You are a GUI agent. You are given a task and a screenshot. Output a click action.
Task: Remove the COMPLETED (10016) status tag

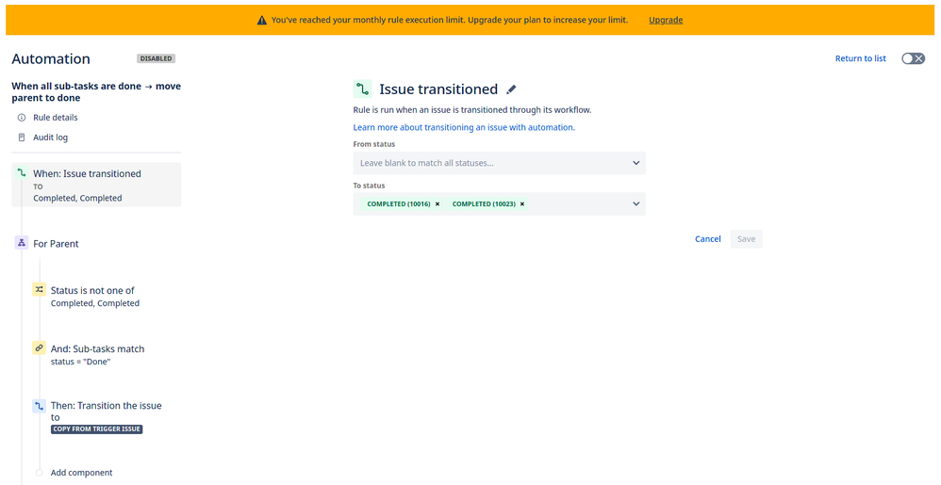[437, 203]
